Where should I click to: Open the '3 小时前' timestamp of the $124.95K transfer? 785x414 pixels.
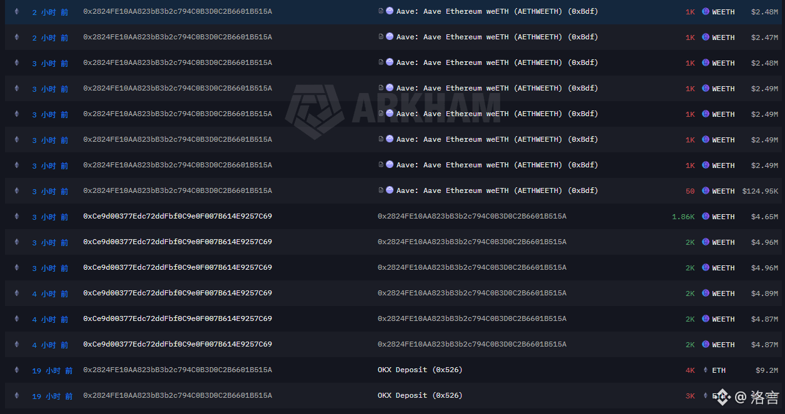[51, 192]
